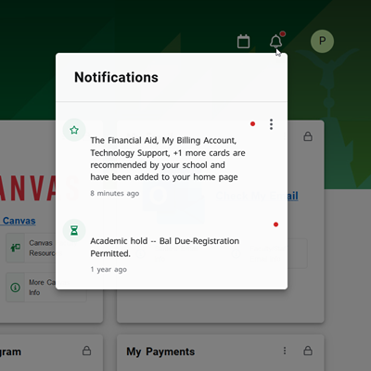
Task: Click lock icon on the email card
Action: (x=308, y=136)
